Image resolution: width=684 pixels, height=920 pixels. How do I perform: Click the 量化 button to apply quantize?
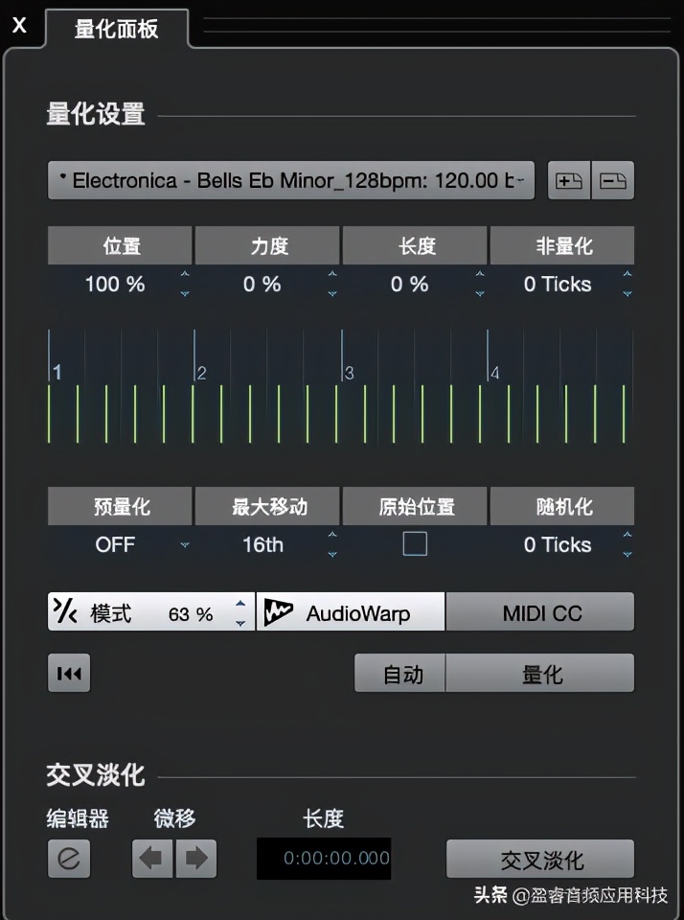click(x=539, y=673)
